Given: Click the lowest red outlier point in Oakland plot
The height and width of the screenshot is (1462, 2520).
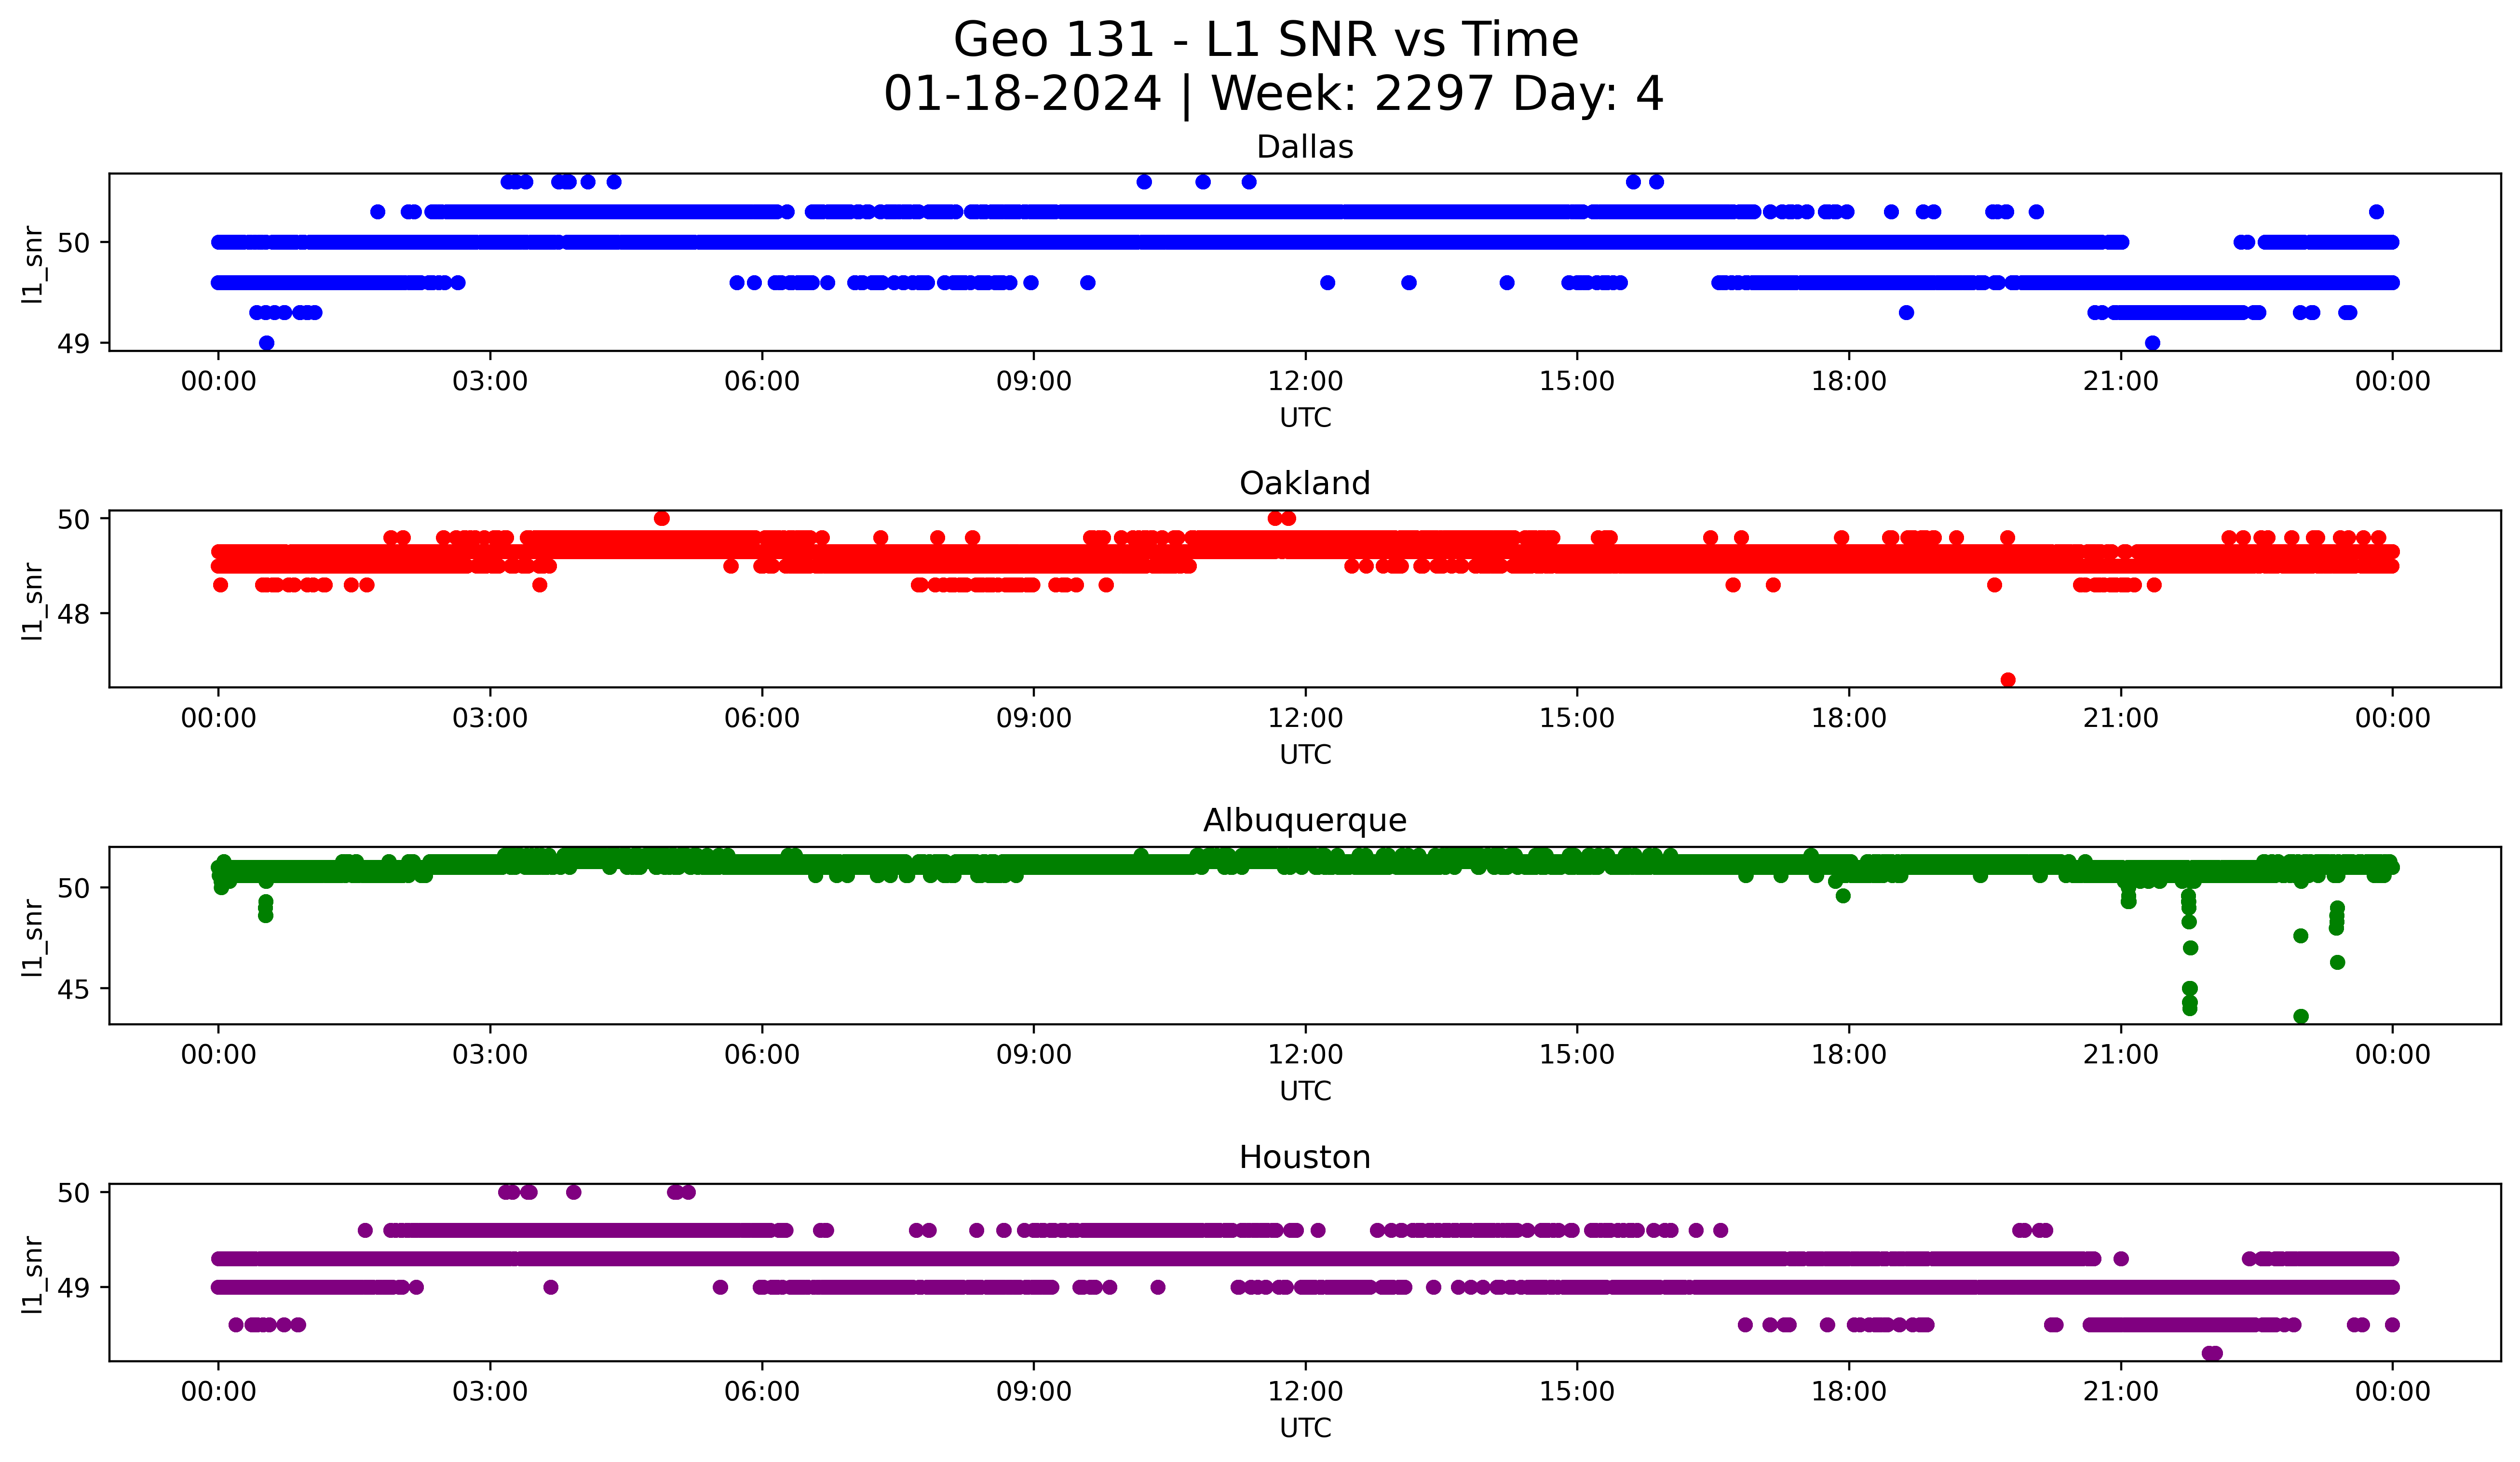Looking at the screenshot, I should pos(2007,680).
